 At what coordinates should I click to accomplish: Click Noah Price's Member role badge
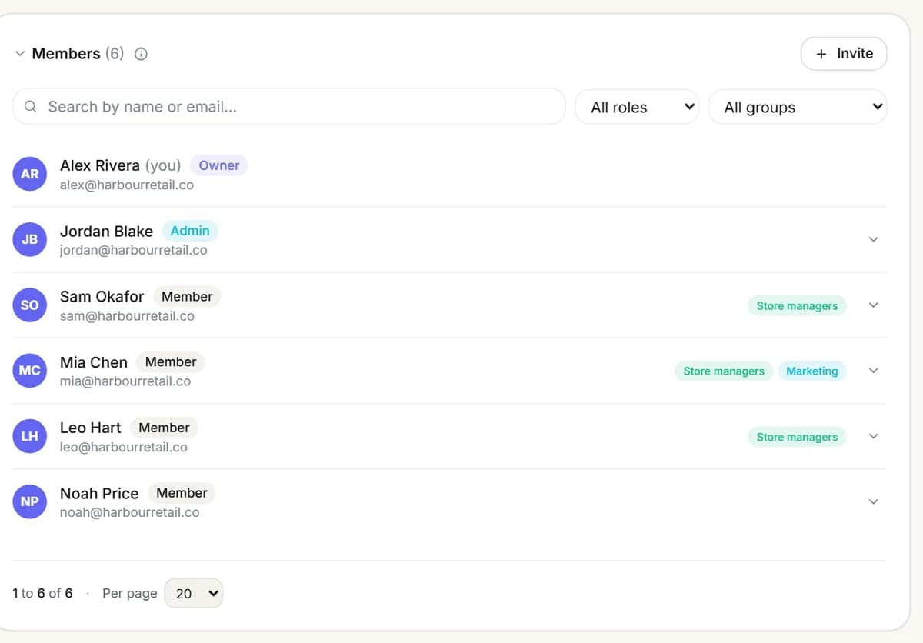coord(182,493)
